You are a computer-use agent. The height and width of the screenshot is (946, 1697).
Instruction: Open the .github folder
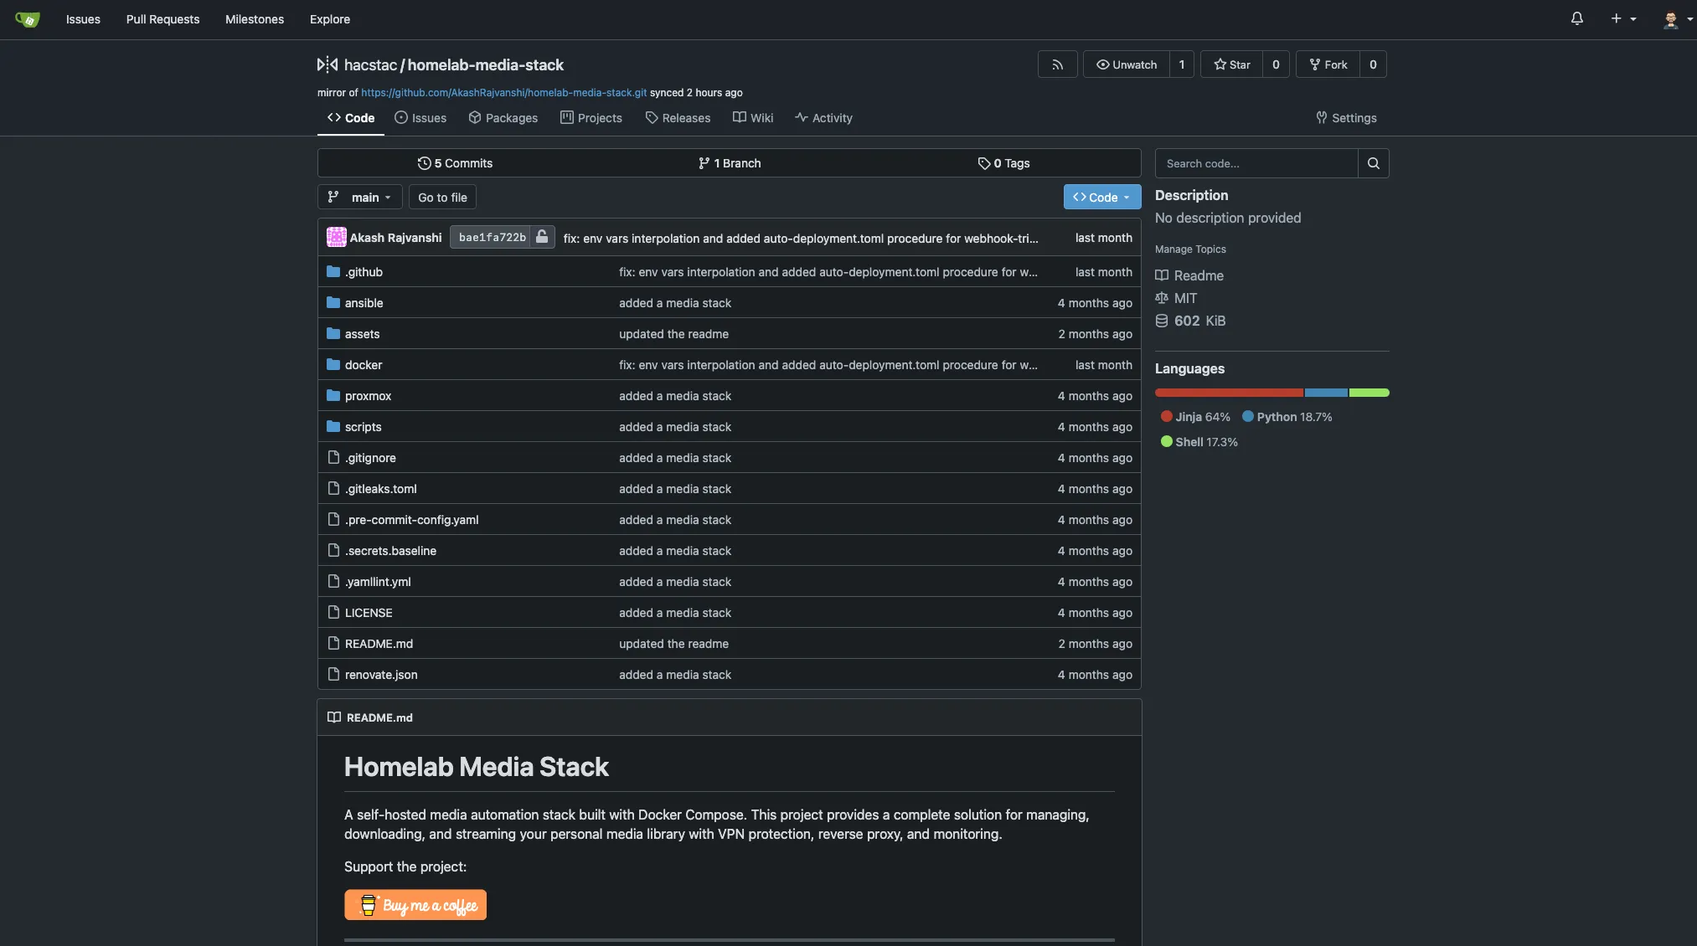click(x=364, y=272)
